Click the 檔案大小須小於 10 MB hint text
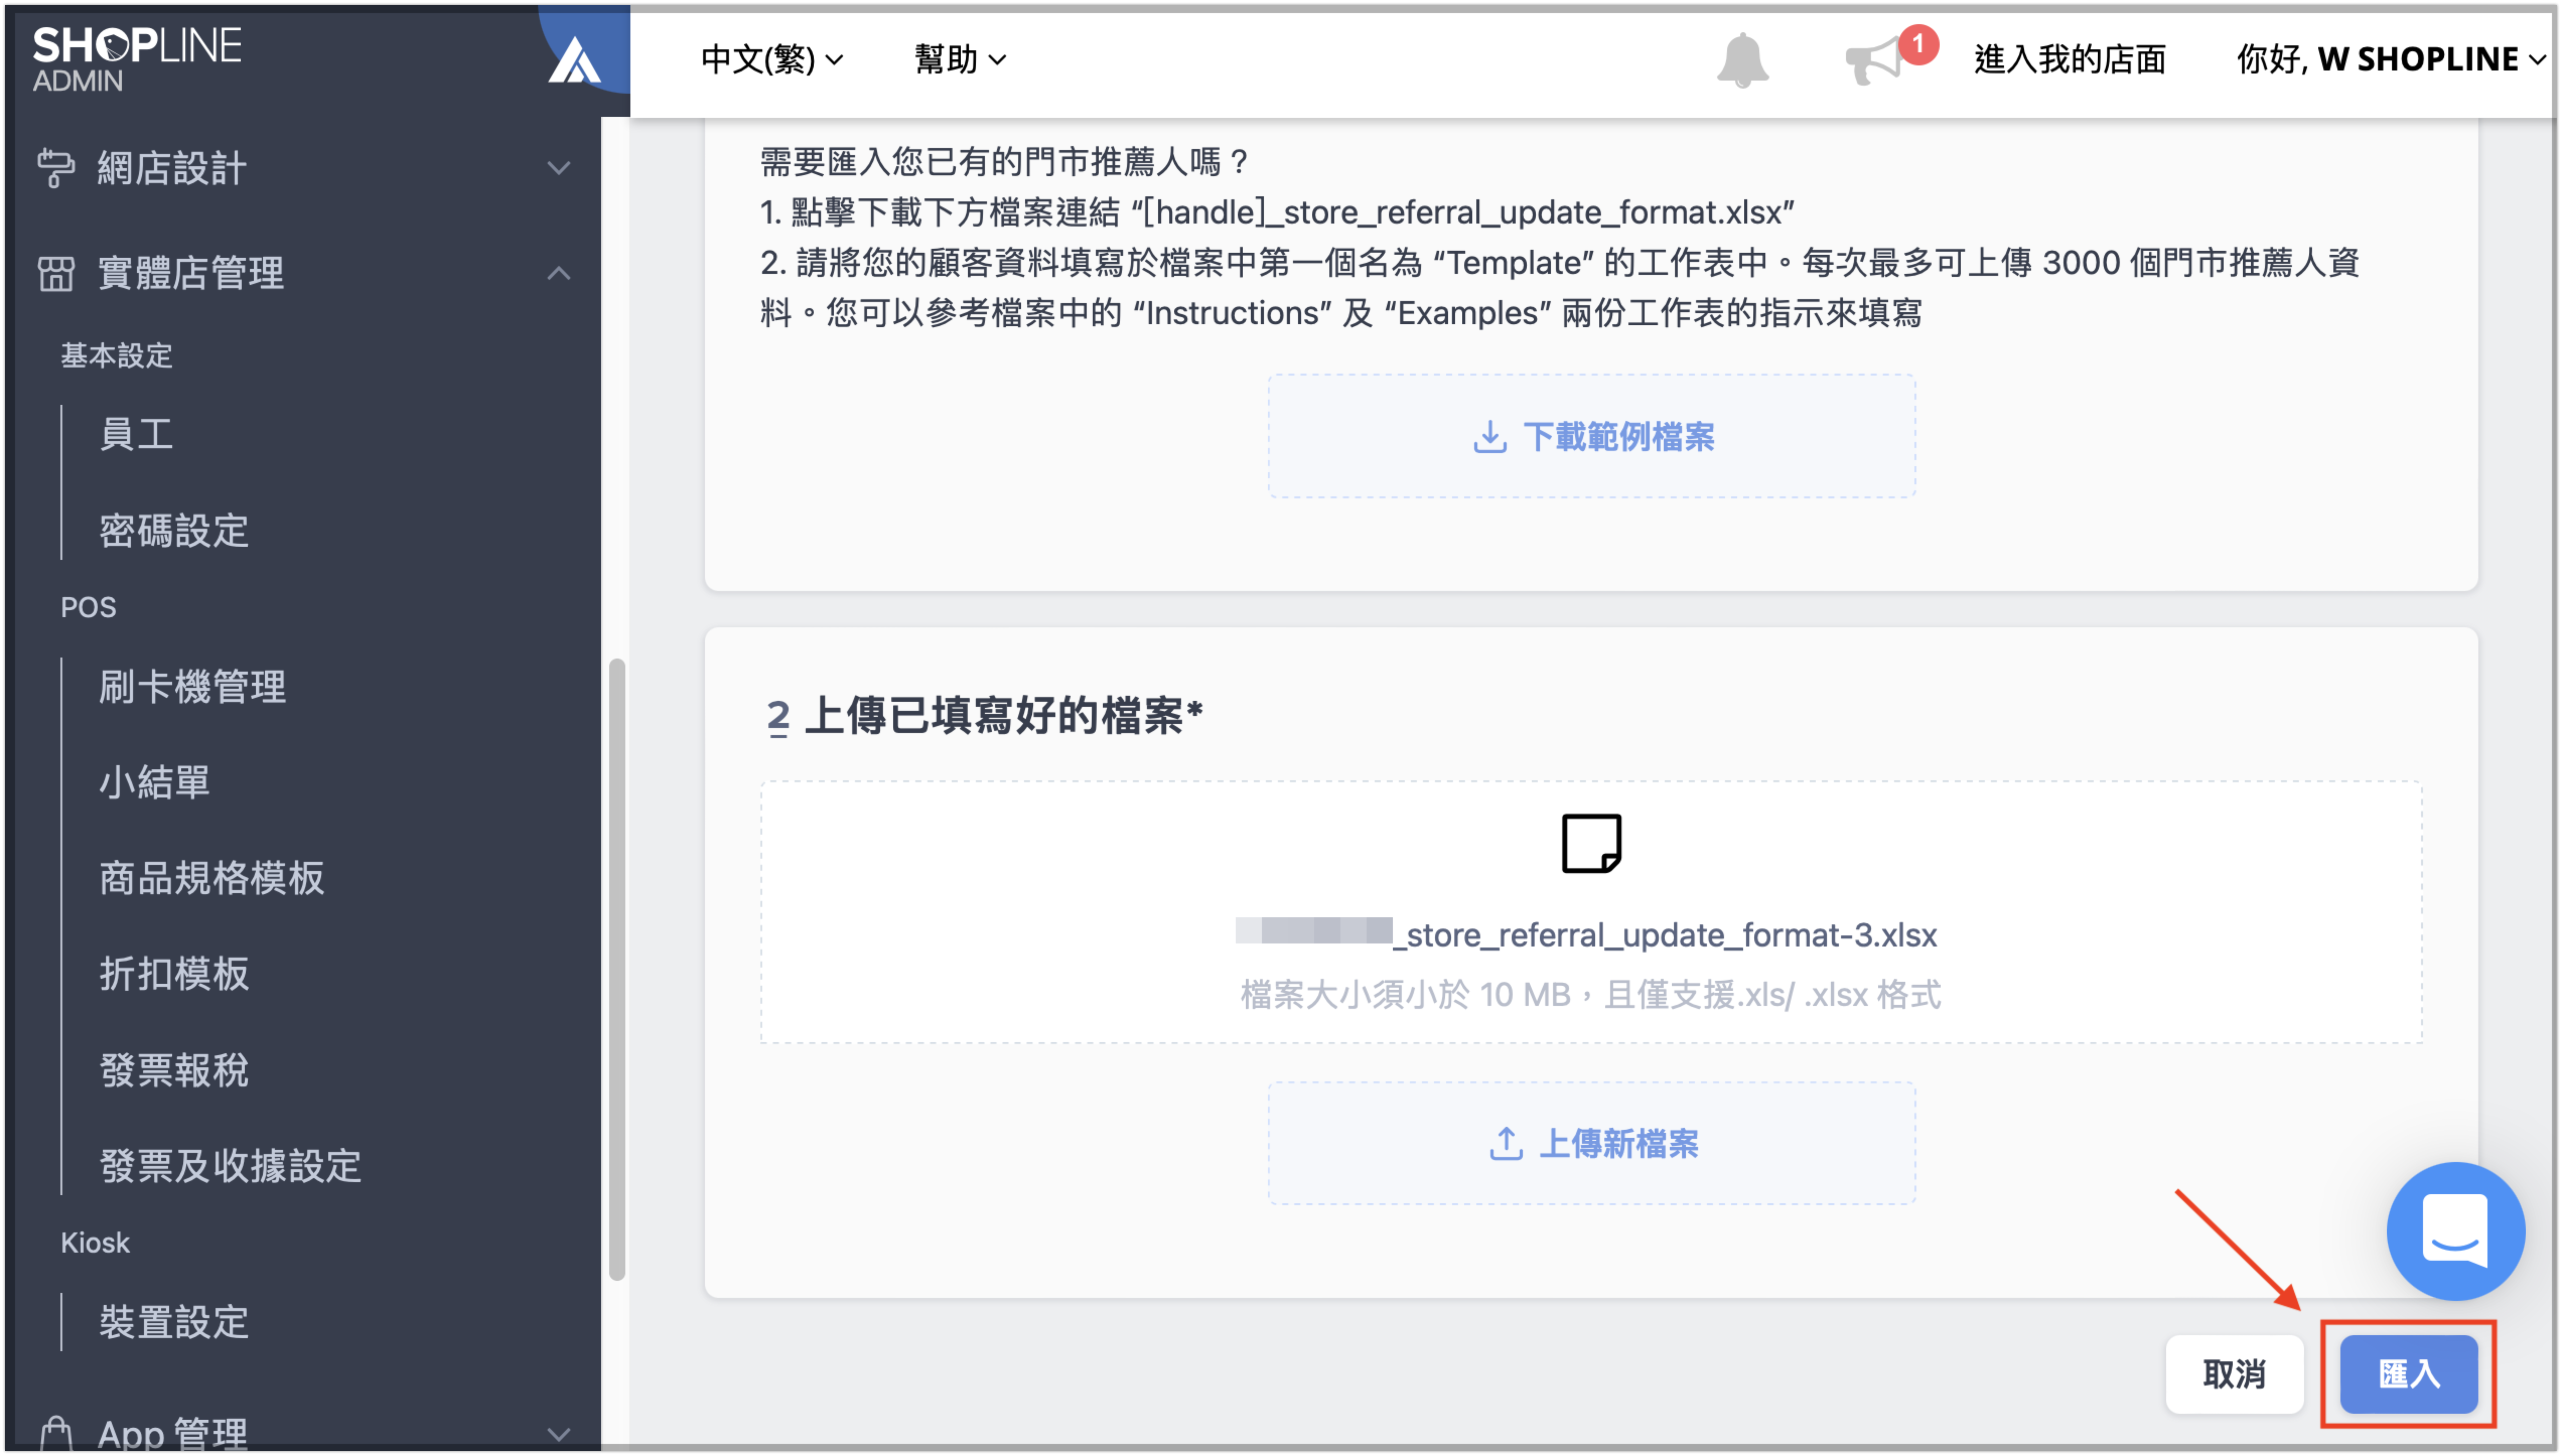 pos(1590,994)
